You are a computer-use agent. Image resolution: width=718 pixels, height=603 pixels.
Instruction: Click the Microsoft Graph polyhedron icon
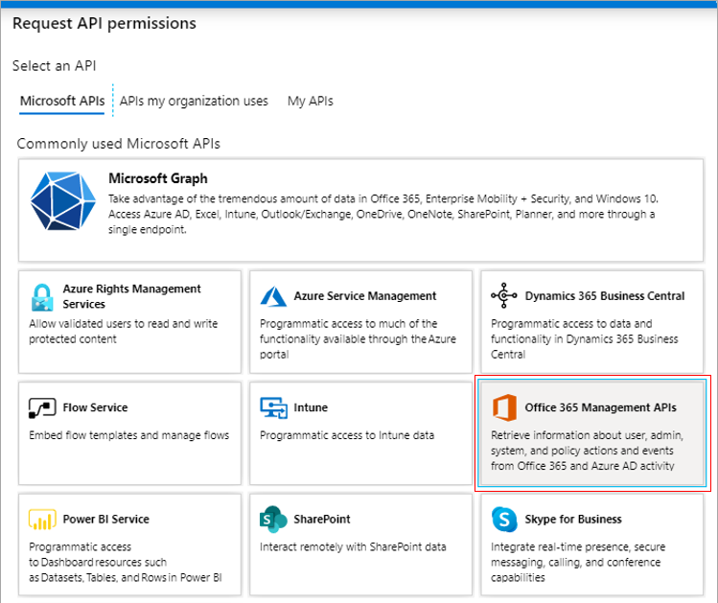tap(63, 201)
